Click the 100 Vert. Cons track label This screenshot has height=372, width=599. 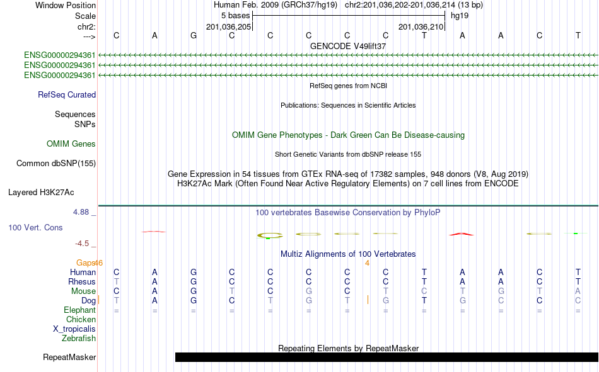click(x=35, y=228)
